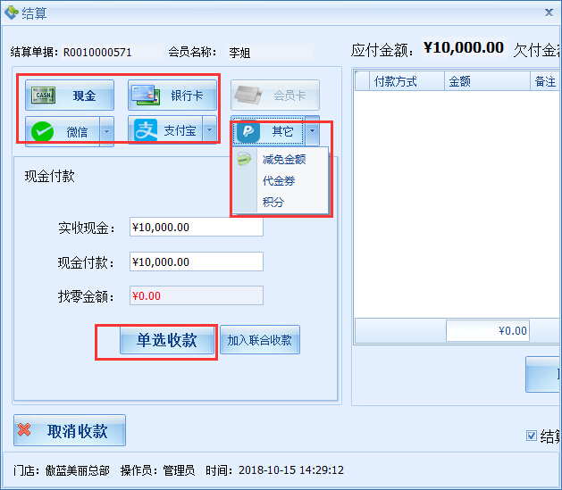Screen dimensions: 562x490
Task: Click into the 实收现金 amount field
Action: tap(196, 228)
